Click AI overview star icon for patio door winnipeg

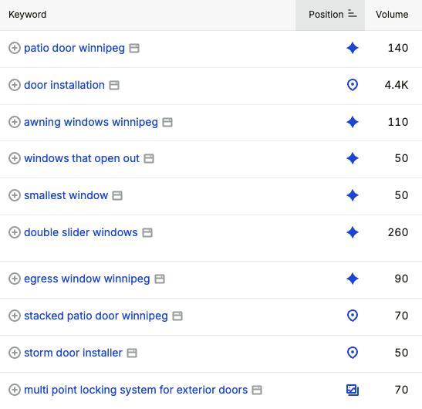tap(353, 48)
